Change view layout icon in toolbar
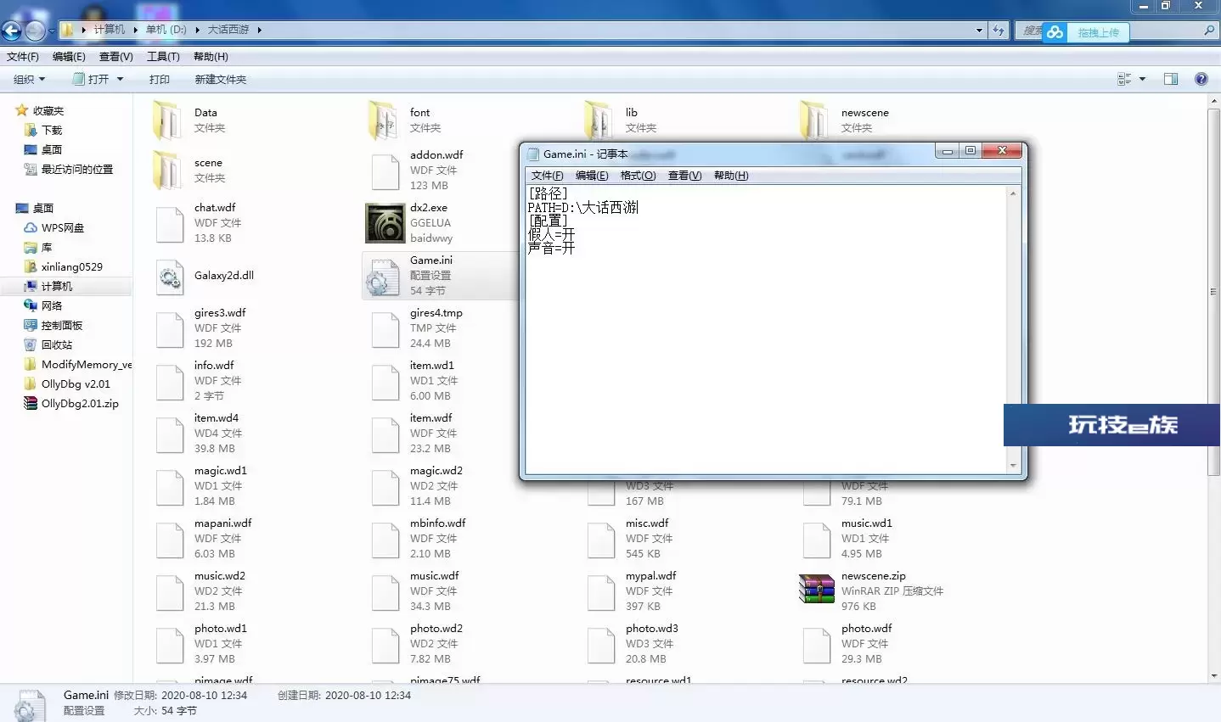 (x=1124, y=79)
